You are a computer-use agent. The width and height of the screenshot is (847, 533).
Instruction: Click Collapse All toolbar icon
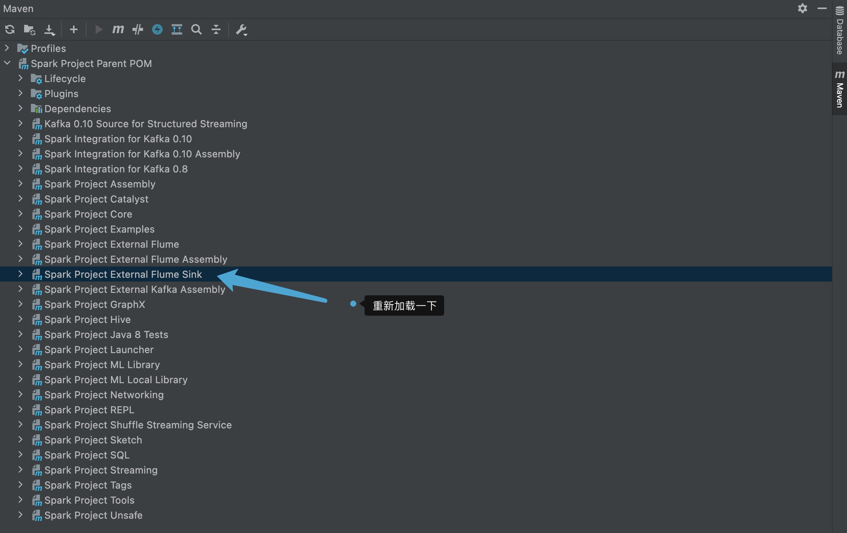coord(216,29)
